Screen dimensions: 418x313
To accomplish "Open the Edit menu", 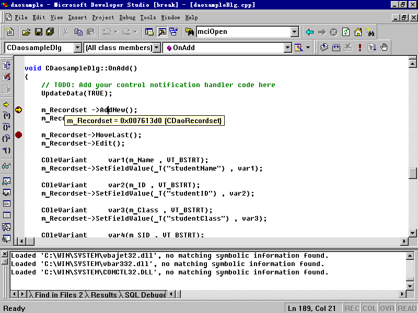I will click(x=39, y=18).
